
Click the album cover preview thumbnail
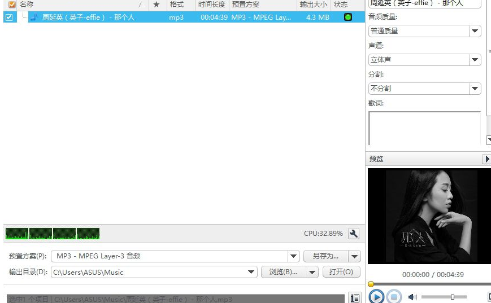(432, 216)
